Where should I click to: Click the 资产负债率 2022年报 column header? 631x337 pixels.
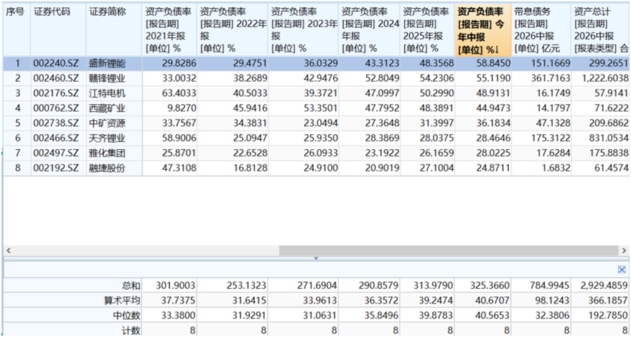(233, 30)
